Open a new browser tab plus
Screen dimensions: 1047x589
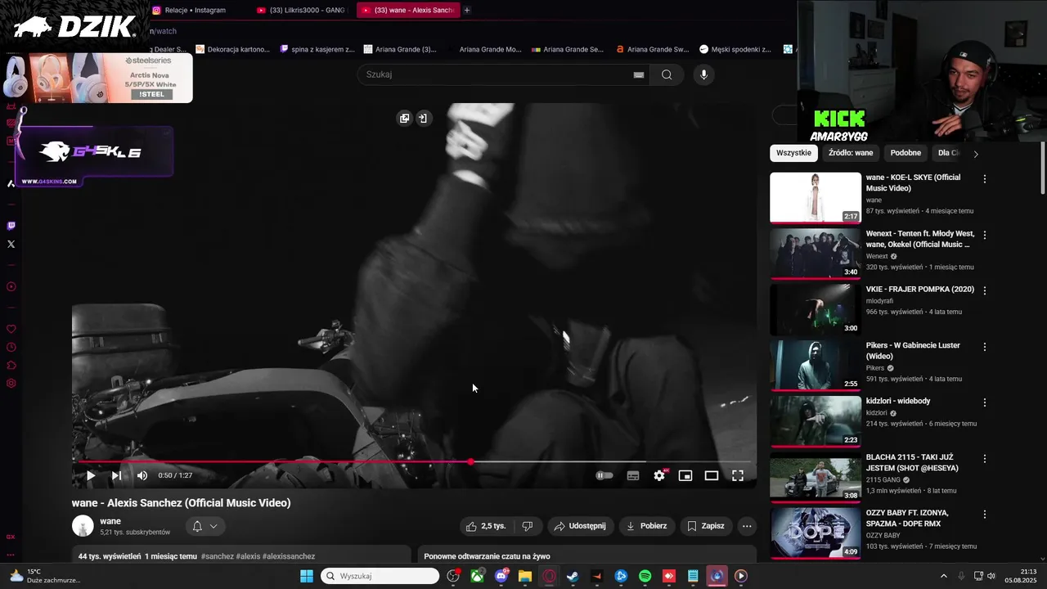click(467, 10)
